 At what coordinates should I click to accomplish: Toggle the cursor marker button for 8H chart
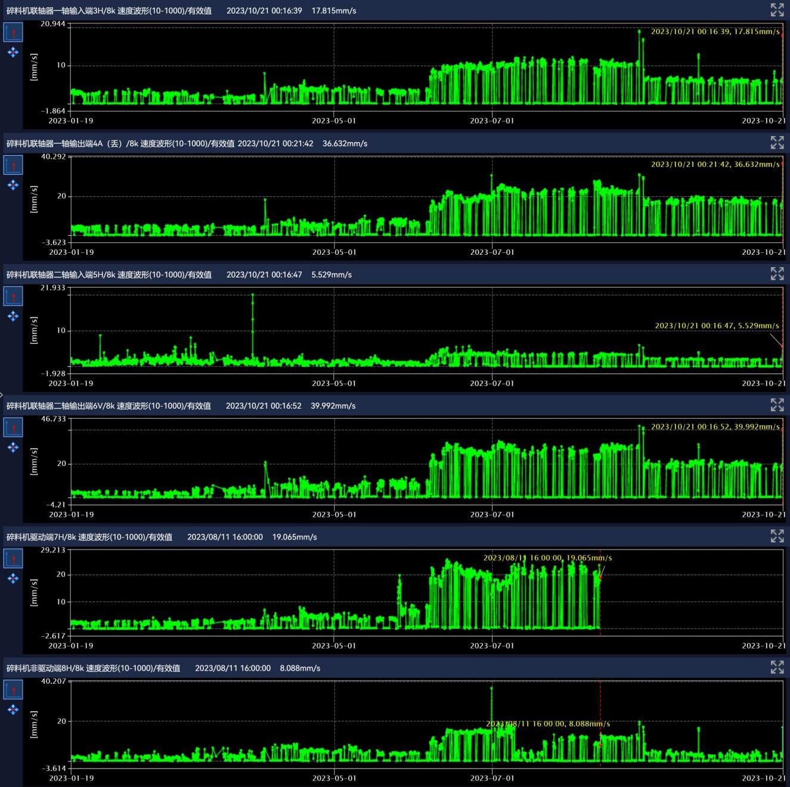coord(13,690)
